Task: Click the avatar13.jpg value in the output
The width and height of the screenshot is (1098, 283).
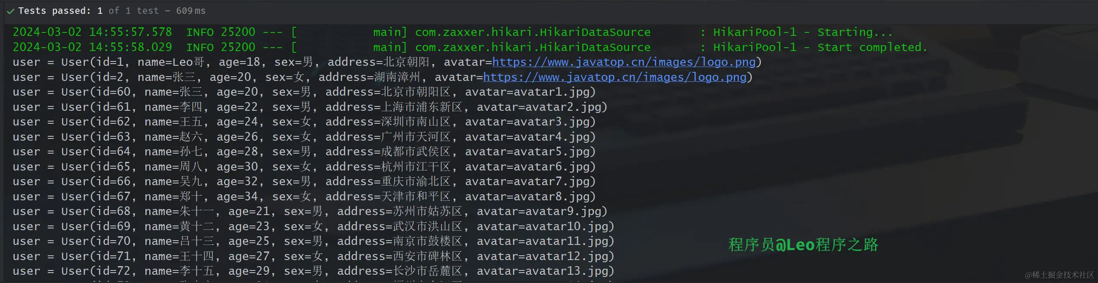Action: [x=566, y=271]
